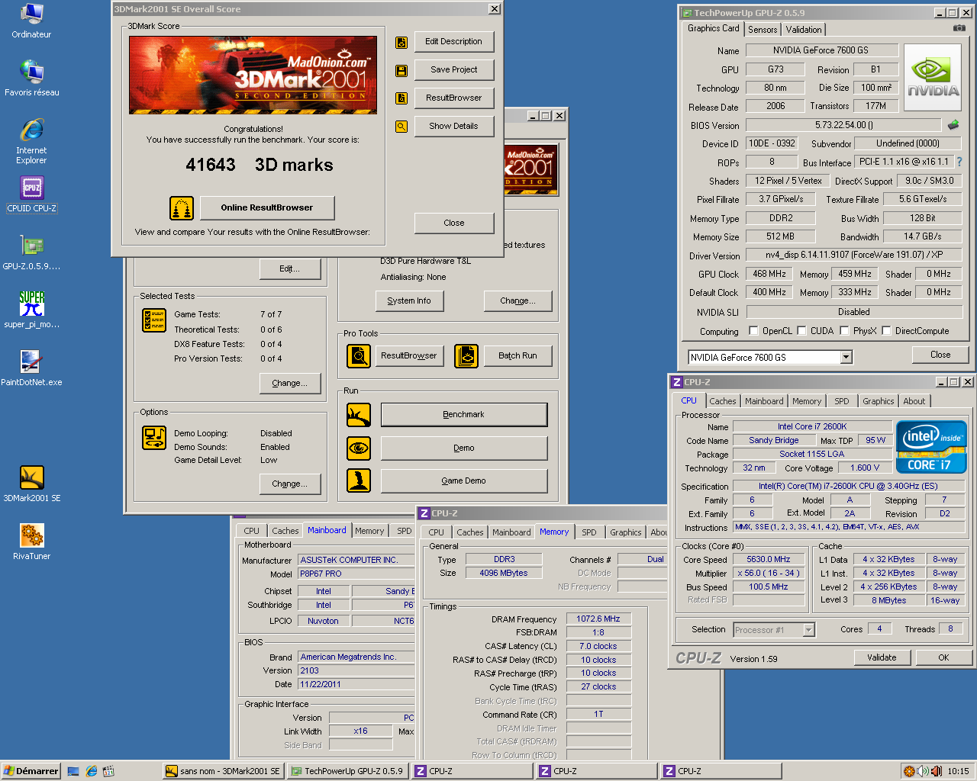
Task: Click the Benchmark run icon
Action: (359, 415)
